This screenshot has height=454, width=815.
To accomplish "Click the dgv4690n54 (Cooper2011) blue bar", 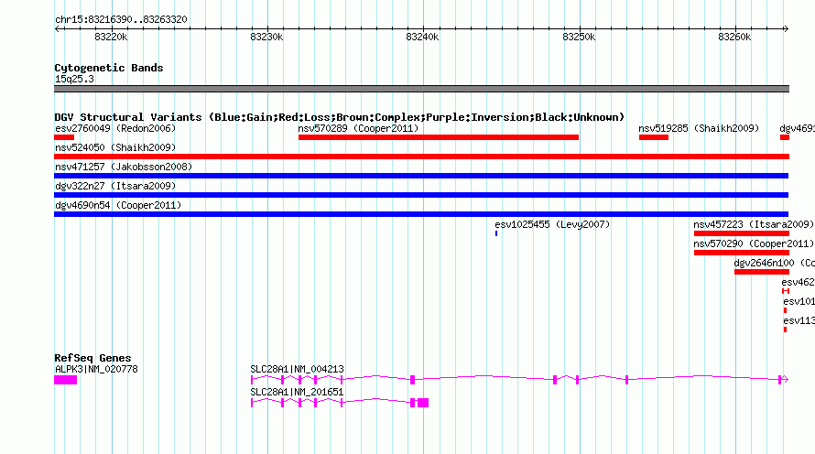I will coord(421,214).
